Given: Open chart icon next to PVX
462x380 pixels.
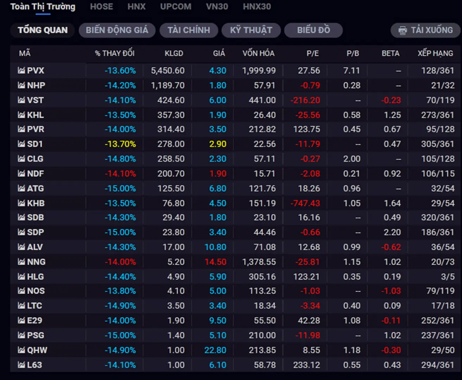Looking at the screenshot, I should pyautogui.click(x=21, y=70).
